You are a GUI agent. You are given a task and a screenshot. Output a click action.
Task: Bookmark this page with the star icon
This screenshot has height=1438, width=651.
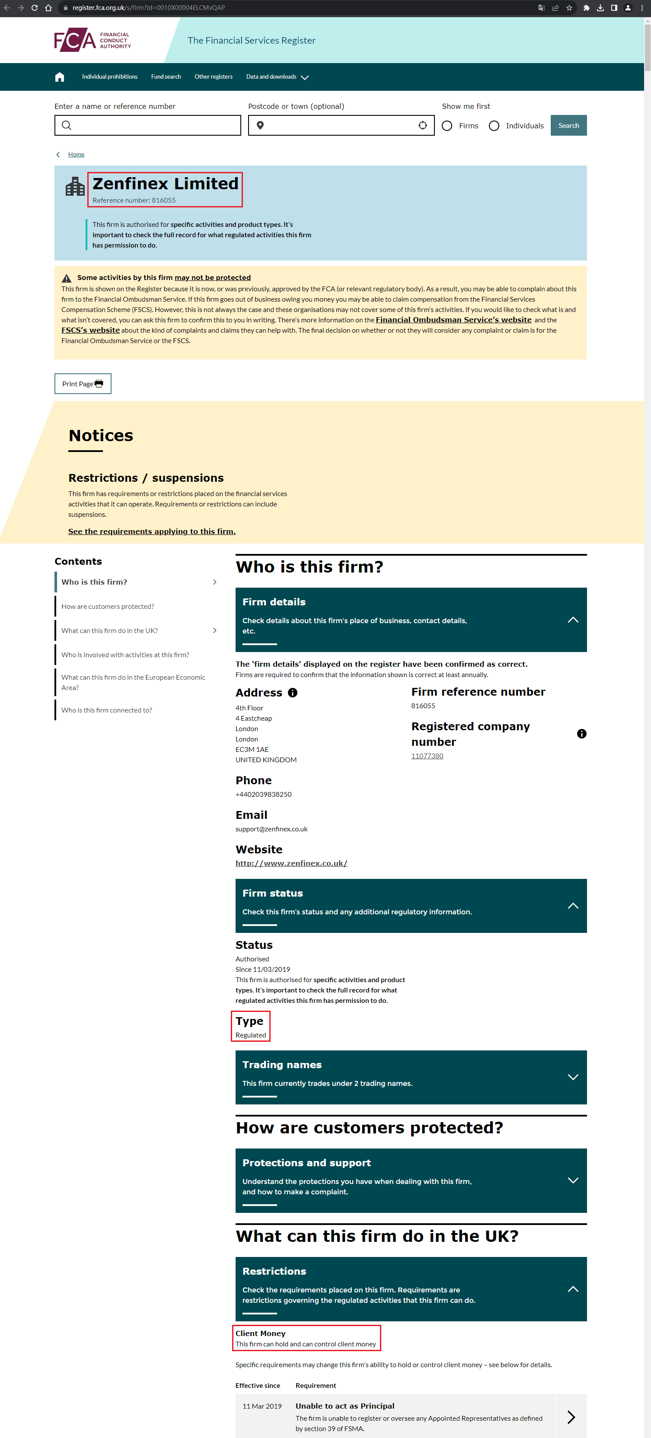coord(569,8)
